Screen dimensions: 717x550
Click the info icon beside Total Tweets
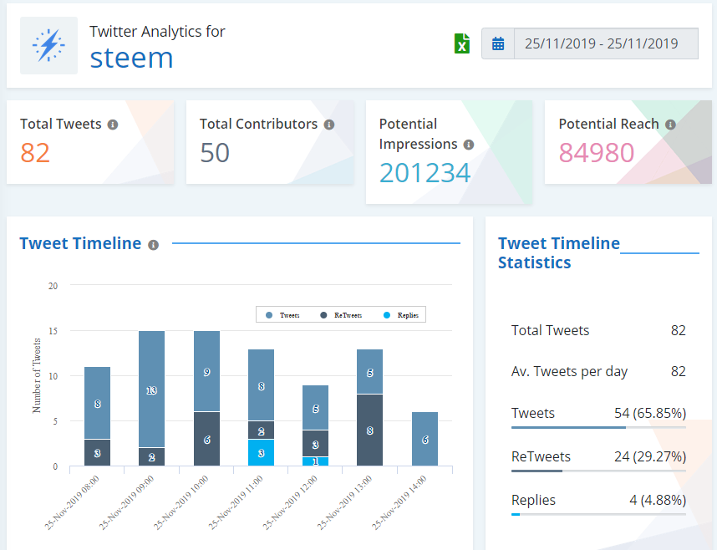(113, 125)
